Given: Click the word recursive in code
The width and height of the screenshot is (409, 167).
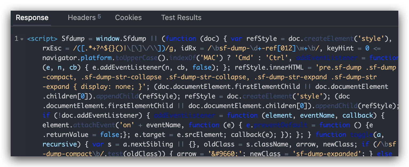Looking at the screenshot, I should pos(60,144).
